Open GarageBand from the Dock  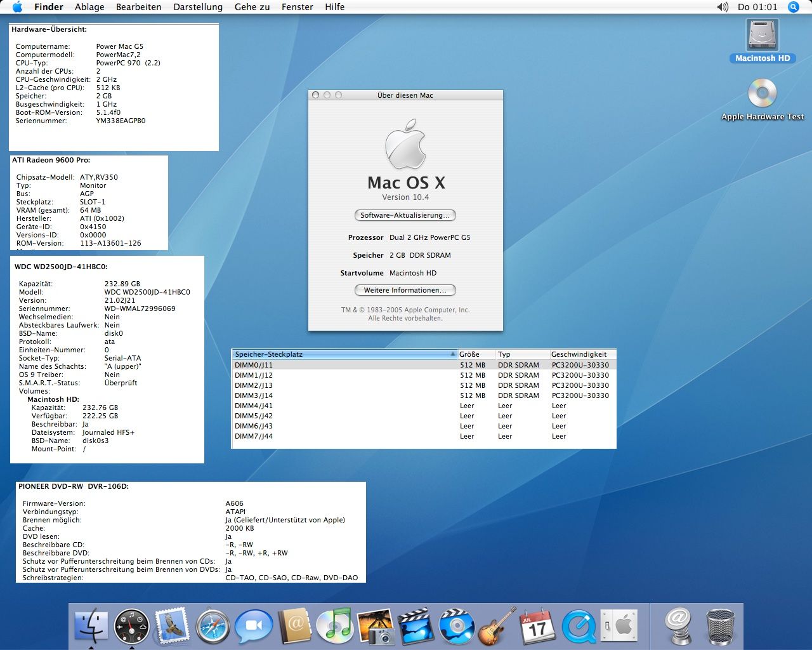[x=497, y=626]
